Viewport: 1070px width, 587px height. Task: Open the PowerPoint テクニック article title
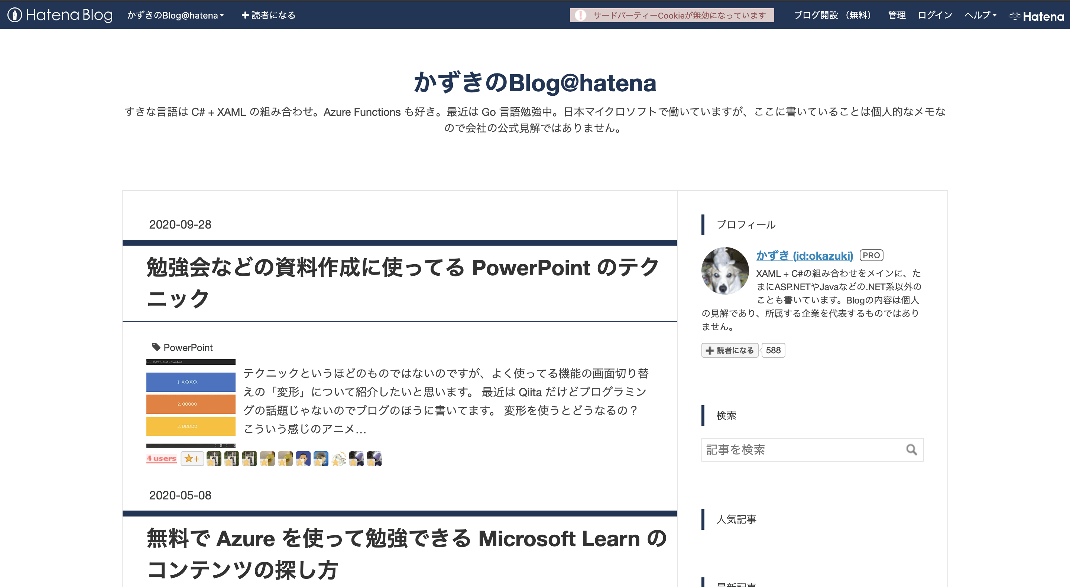click(x=402, y=282)
